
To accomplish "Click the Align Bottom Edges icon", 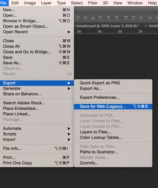I will pyautogui.click(x=92, y=18).
